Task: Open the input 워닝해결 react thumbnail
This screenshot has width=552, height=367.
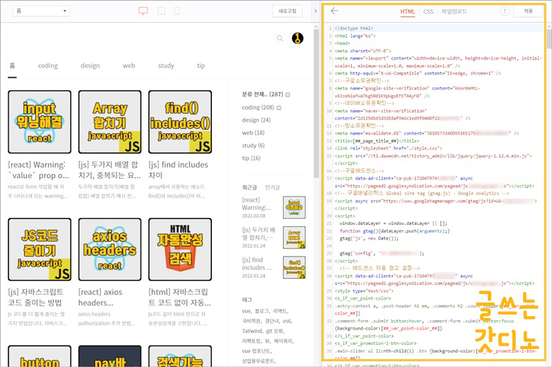Action: pos(39,121)
